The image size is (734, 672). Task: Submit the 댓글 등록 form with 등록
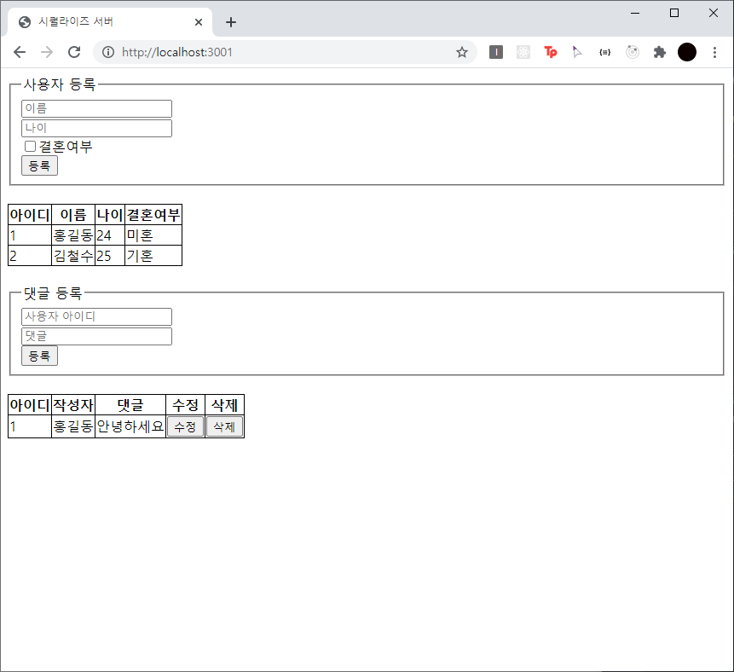40,356
